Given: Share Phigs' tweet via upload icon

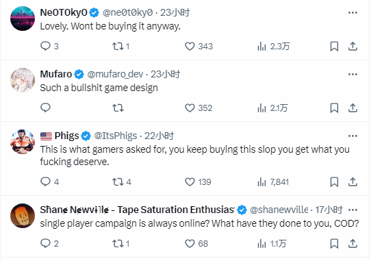Looking at the screenshot, I should [x=353, y=182].
